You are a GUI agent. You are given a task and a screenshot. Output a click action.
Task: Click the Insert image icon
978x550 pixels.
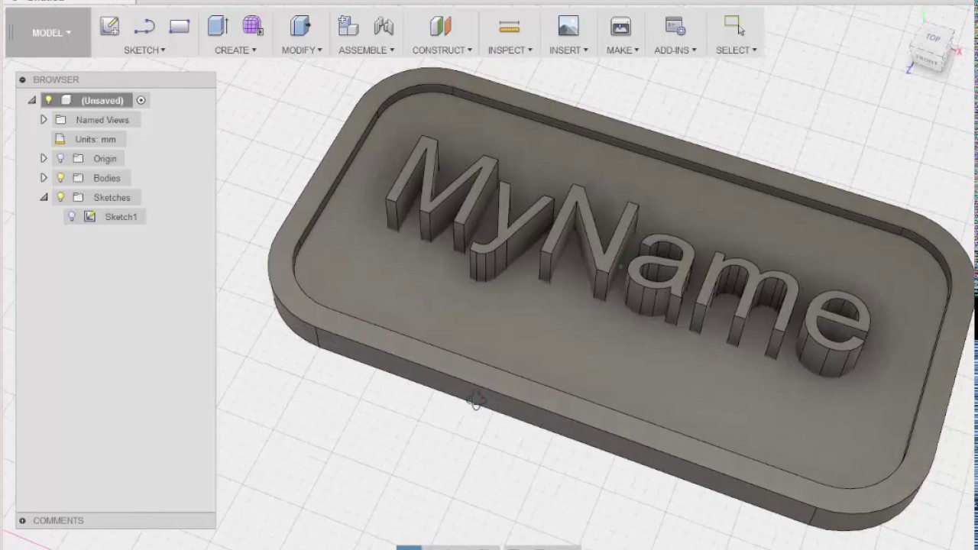(x=568, y=27)
